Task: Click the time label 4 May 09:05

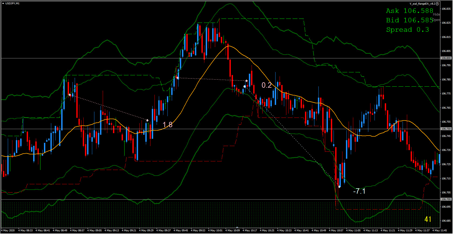Action: tap(94, 231)
